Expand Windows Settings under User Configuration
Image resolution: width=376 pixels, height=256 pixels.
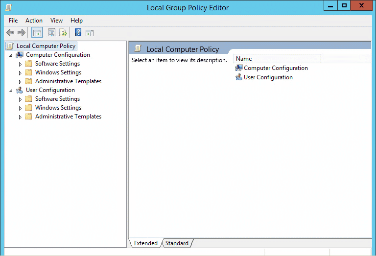[20, 108]
